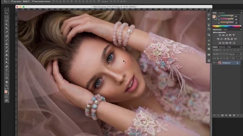Add a Hue/Saturation adjustment
This screenshot has width=243, height=136.
coord(218,39)
